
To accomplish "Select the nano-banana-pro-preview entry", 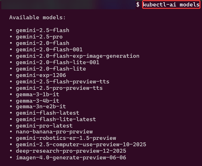I will [x=54, y=132].
